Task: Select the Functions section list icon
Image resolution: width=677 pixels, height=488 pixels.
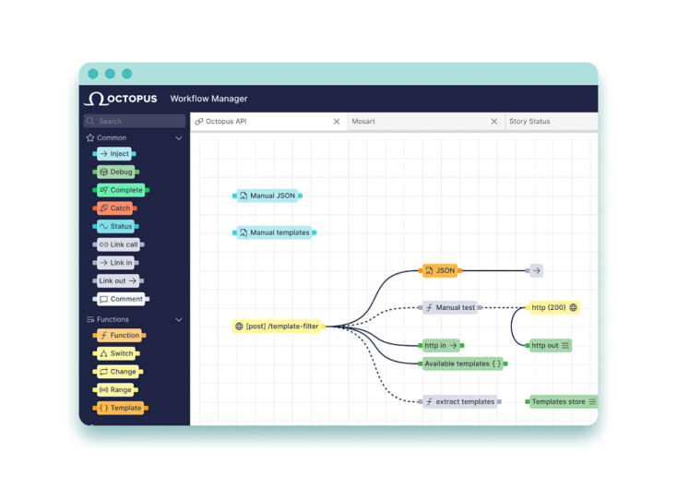Action: pyautogui.click(x=90, y=319)
